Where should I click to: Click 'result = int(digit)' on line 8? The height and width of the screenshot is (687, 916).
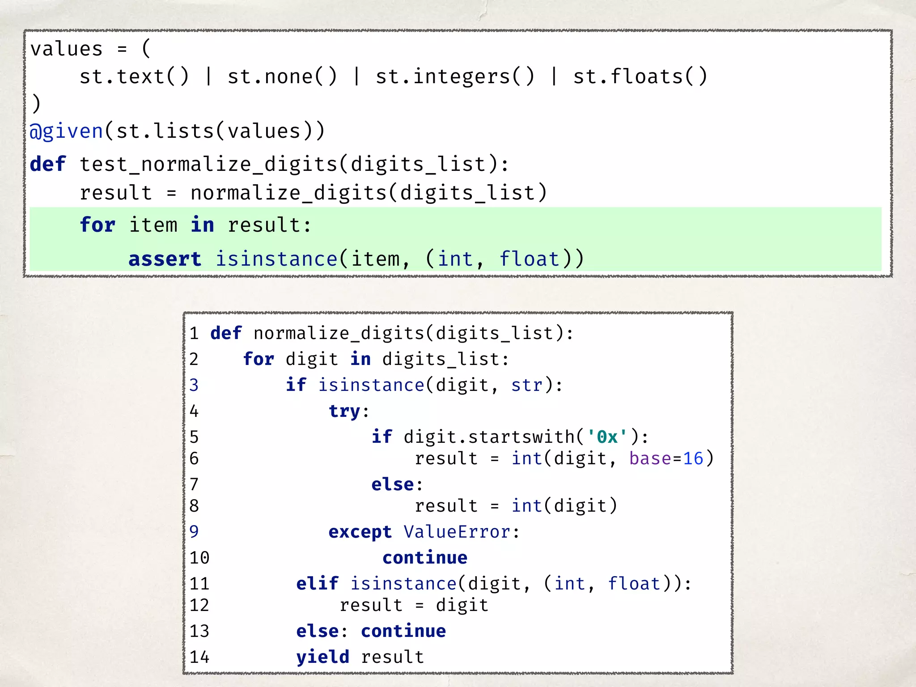click(516, 506)
